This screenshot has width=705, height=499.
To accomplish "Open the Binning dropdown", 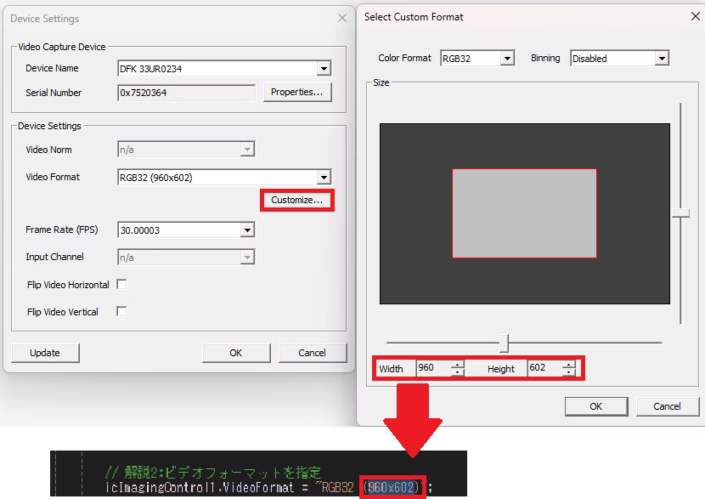I will [662, 59].
